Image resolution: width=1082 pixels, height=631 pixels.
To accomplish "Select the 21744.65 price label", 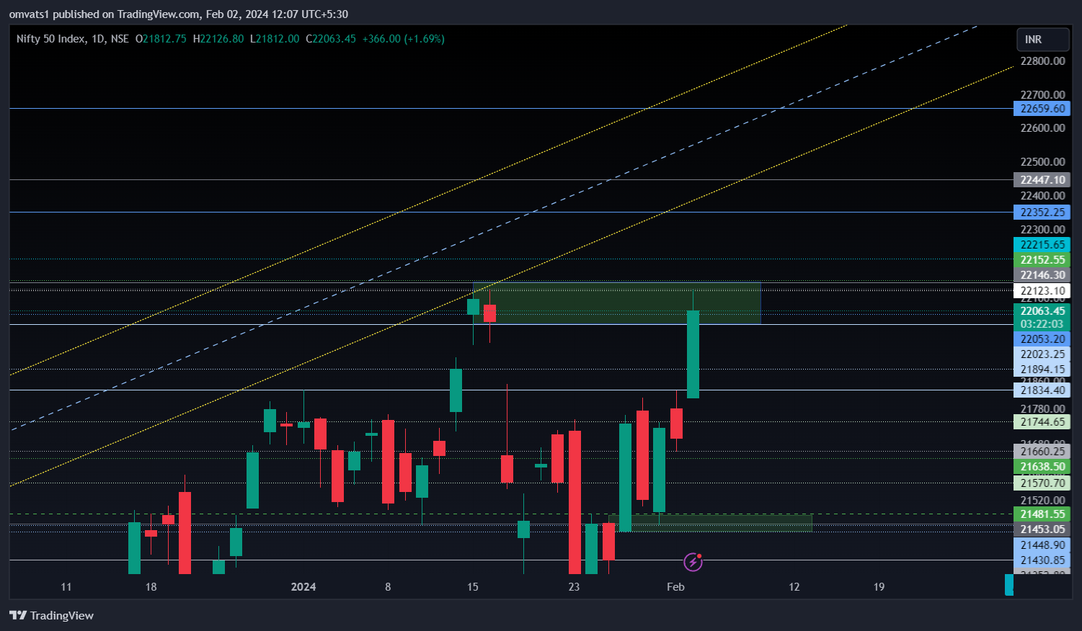I will pyautogui.click(x=1042, y=422).
